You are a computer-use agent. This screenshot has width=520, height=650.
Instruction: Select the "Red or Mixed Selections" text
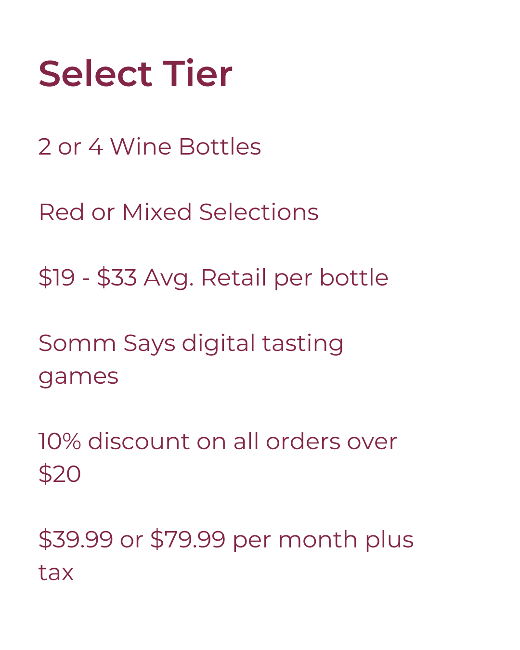click(x=179, y=212)
